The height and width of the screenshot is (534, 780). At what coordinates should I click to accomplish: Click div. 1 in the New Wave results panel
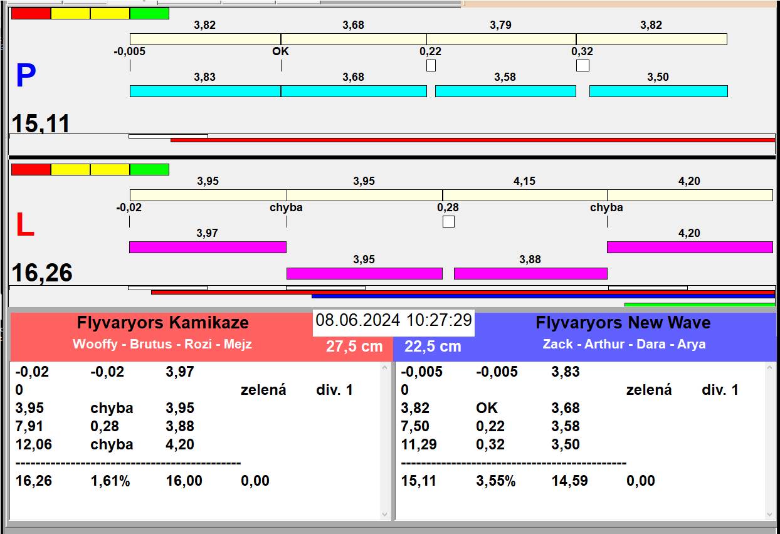point(720,390)
